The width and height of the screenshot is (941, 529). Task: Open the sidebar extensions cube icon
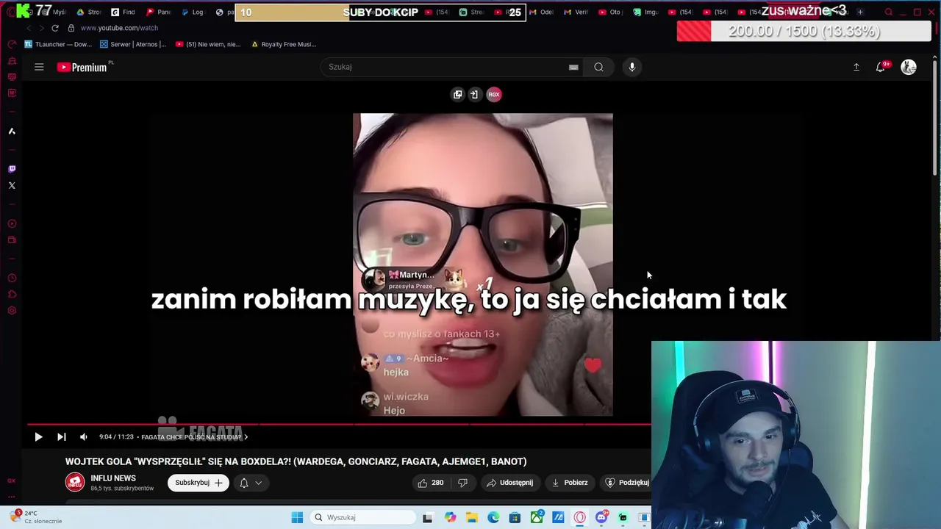pyautogui.click(x=12, y=294)
